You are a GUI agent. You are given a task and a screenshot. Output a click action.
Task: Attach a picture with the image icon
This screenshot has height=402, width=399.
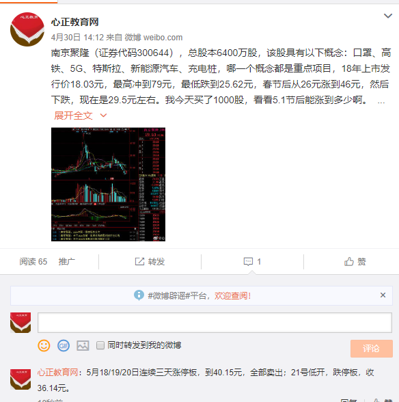coord(83,346)
